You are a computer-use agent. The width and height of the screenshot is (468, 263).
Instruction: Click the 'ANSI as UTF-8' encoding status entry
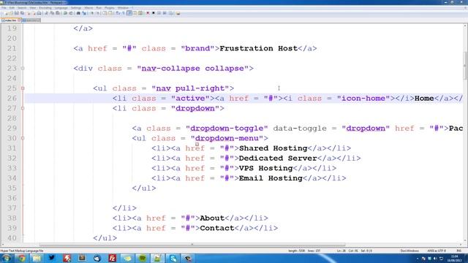pyautogui.click(x=437, y=251)
